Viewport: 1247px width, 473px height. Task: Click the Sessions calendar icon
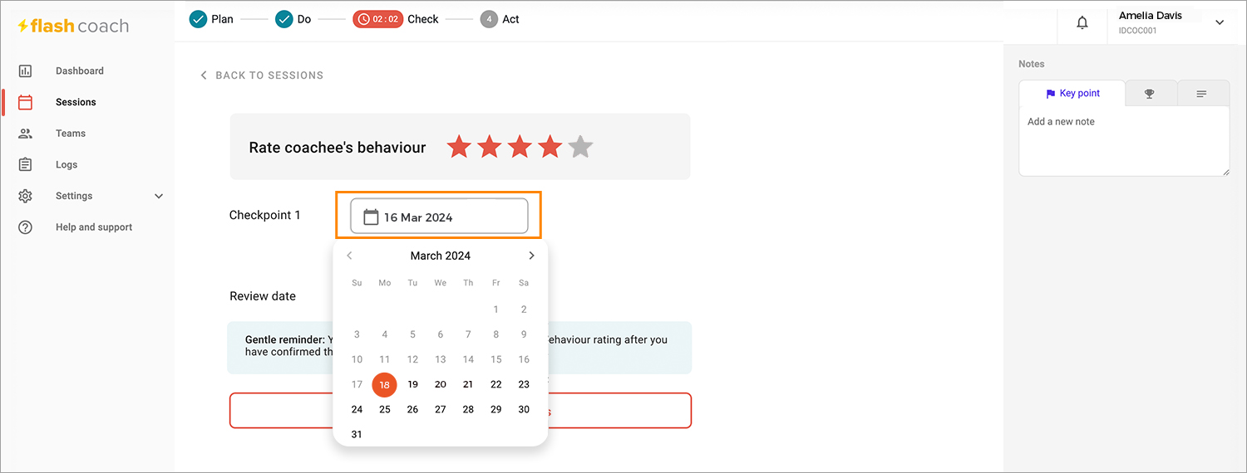coord(25,102)
